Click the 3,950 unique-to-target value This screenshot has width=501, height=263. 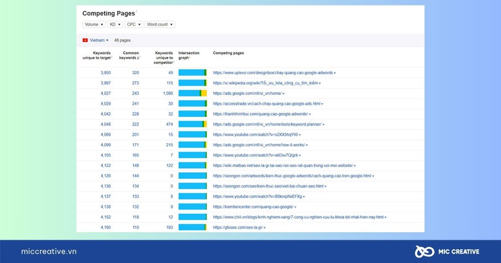point(106,73)
